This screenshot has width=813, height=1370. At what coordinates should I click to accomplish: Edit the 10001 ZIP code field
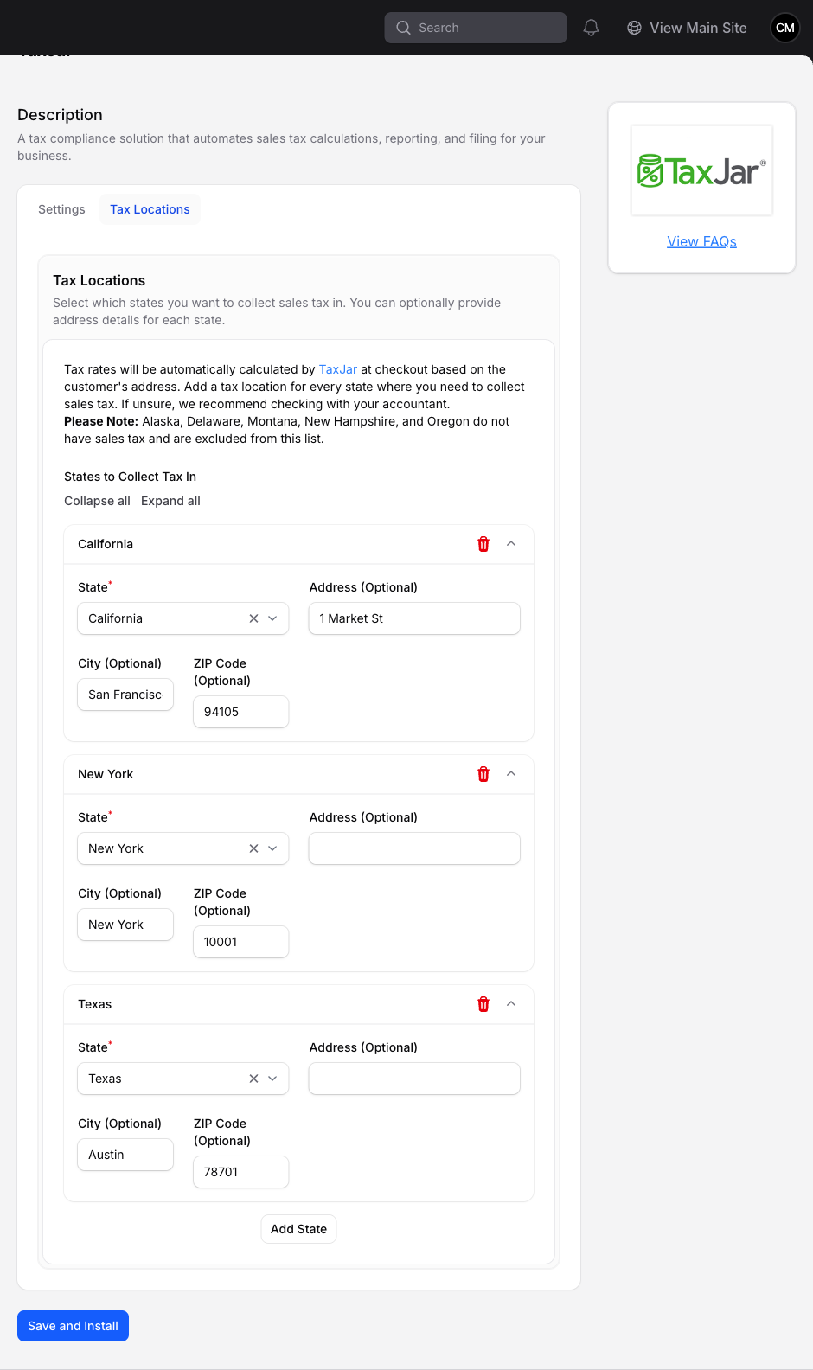pyautogui.click(x=240, y=942)
